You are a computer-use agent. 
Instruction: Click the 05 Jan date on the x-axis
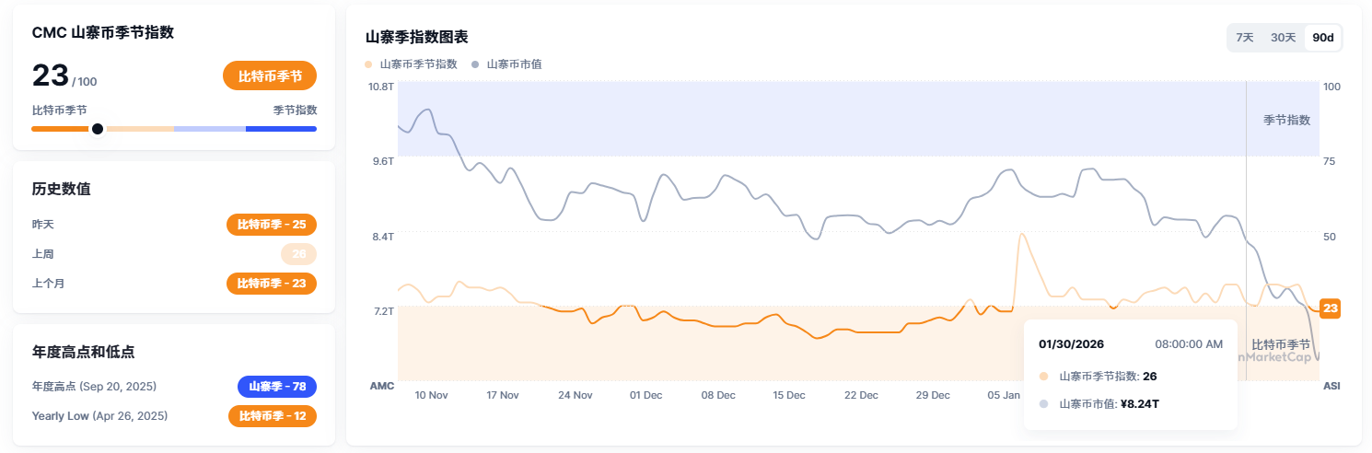(1004, 395)
